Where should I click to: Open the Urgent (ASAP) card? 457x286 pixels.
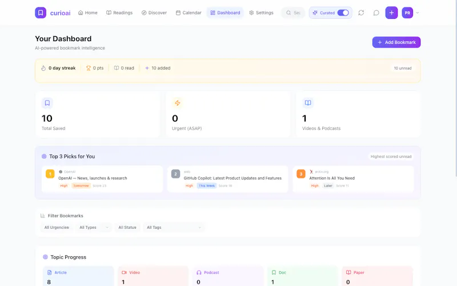[x=228, y=114]
